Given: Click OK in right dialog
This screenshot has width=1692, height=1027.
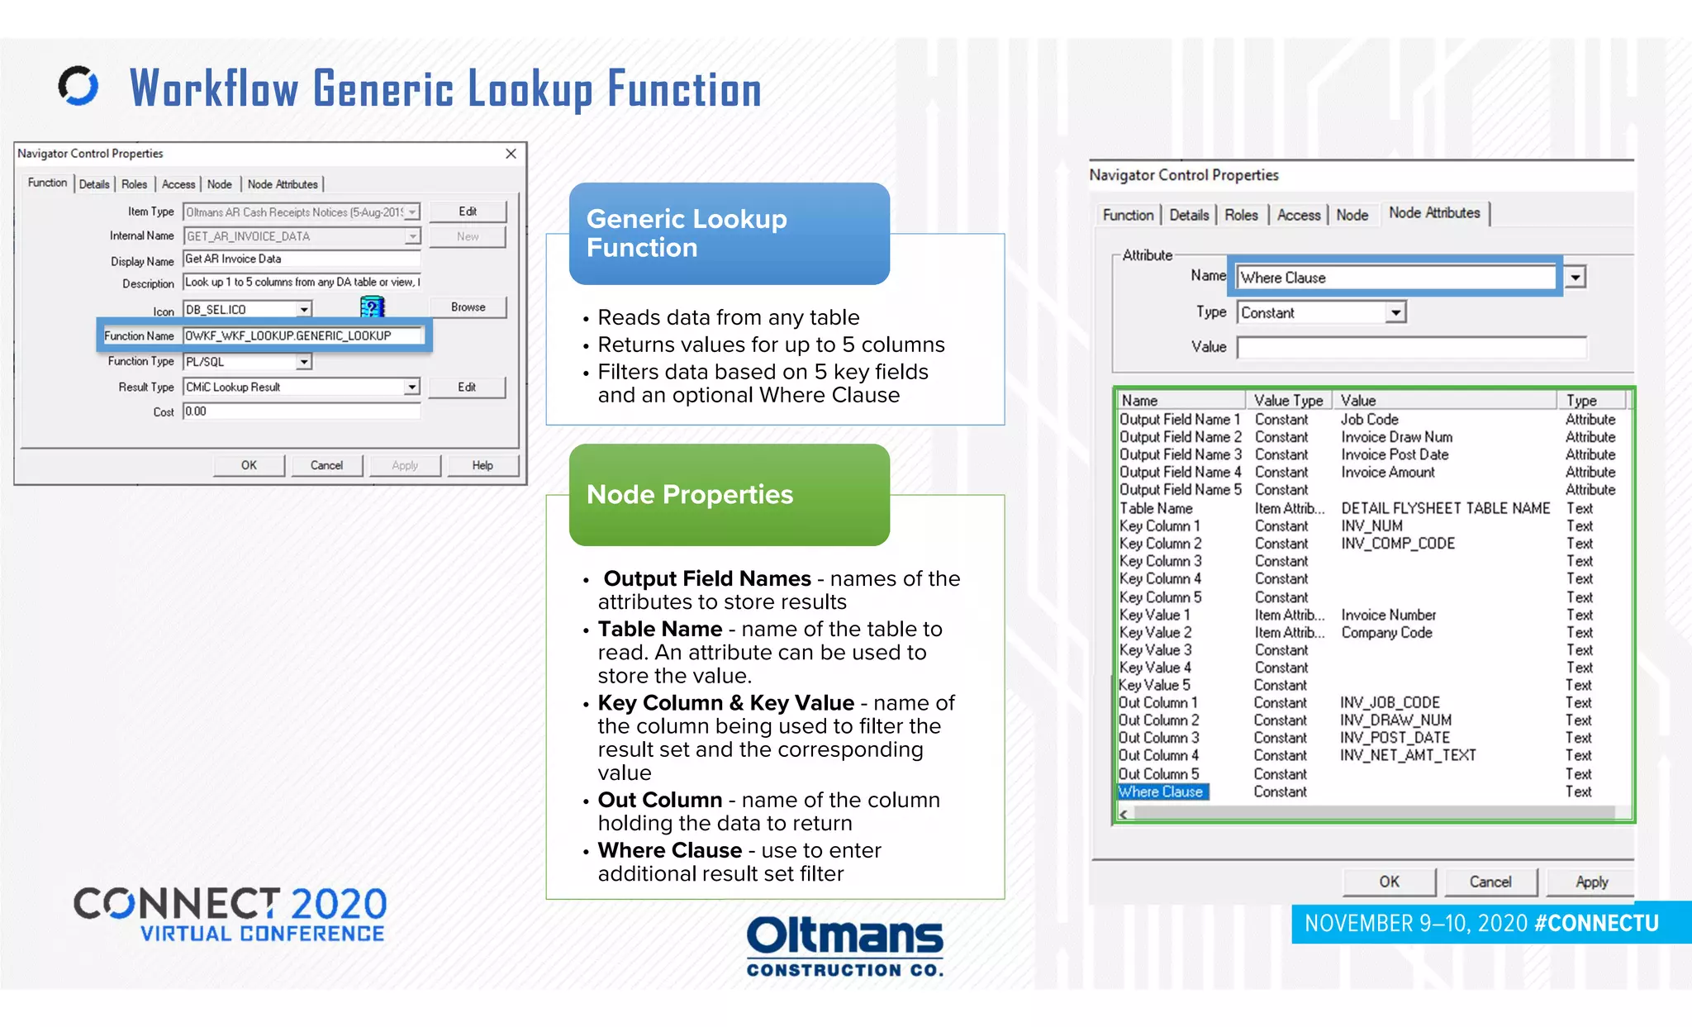Looking at the screenshot, I should tap(1389, 882).
